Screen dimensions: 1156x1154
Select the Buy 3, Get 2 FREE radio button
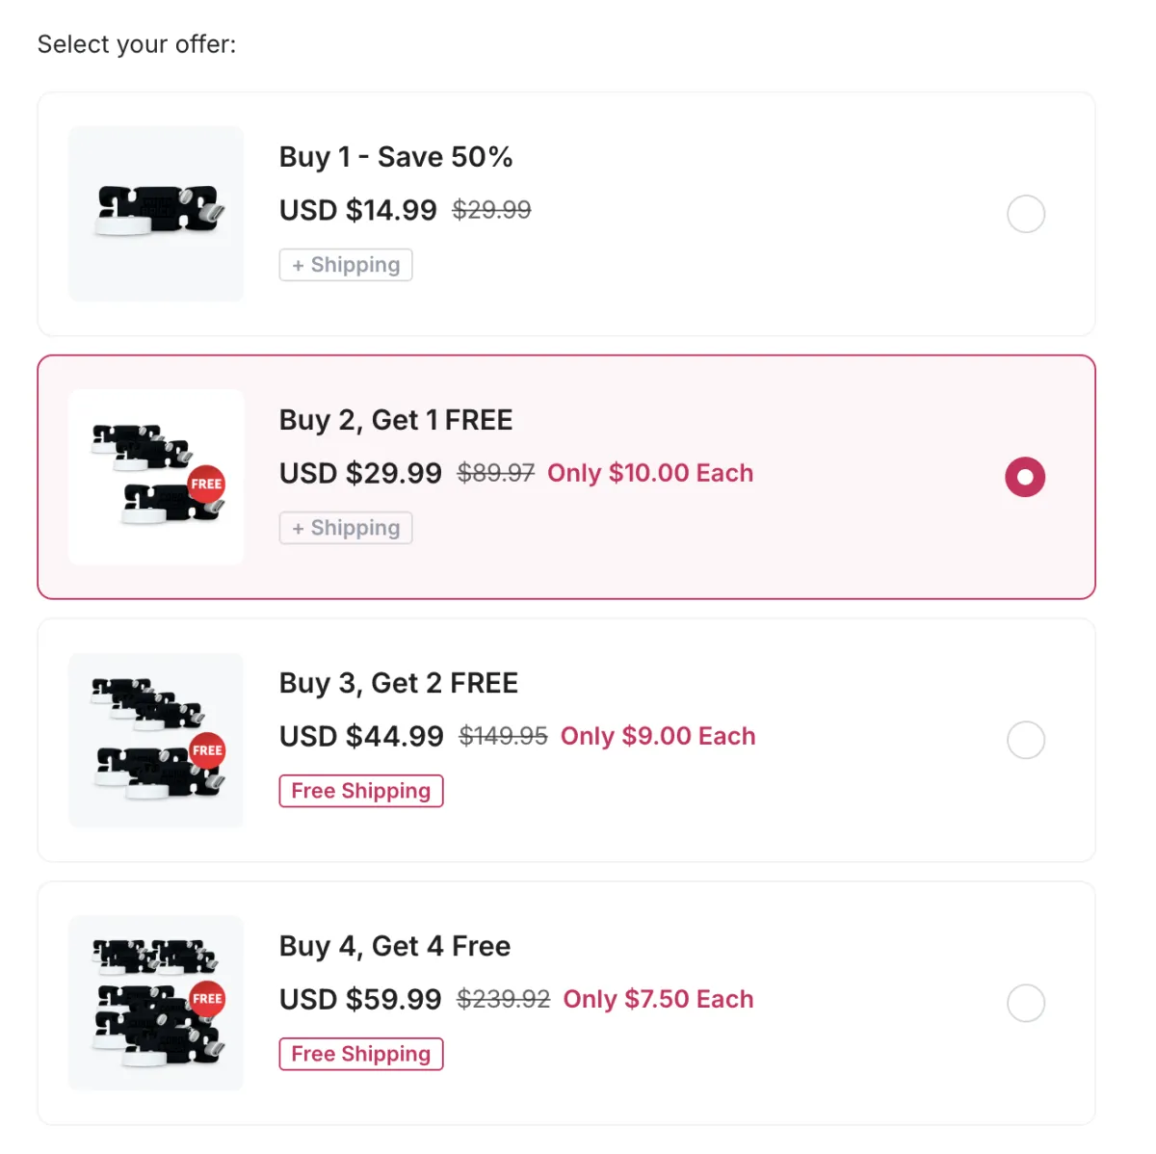click(1025, 740)
